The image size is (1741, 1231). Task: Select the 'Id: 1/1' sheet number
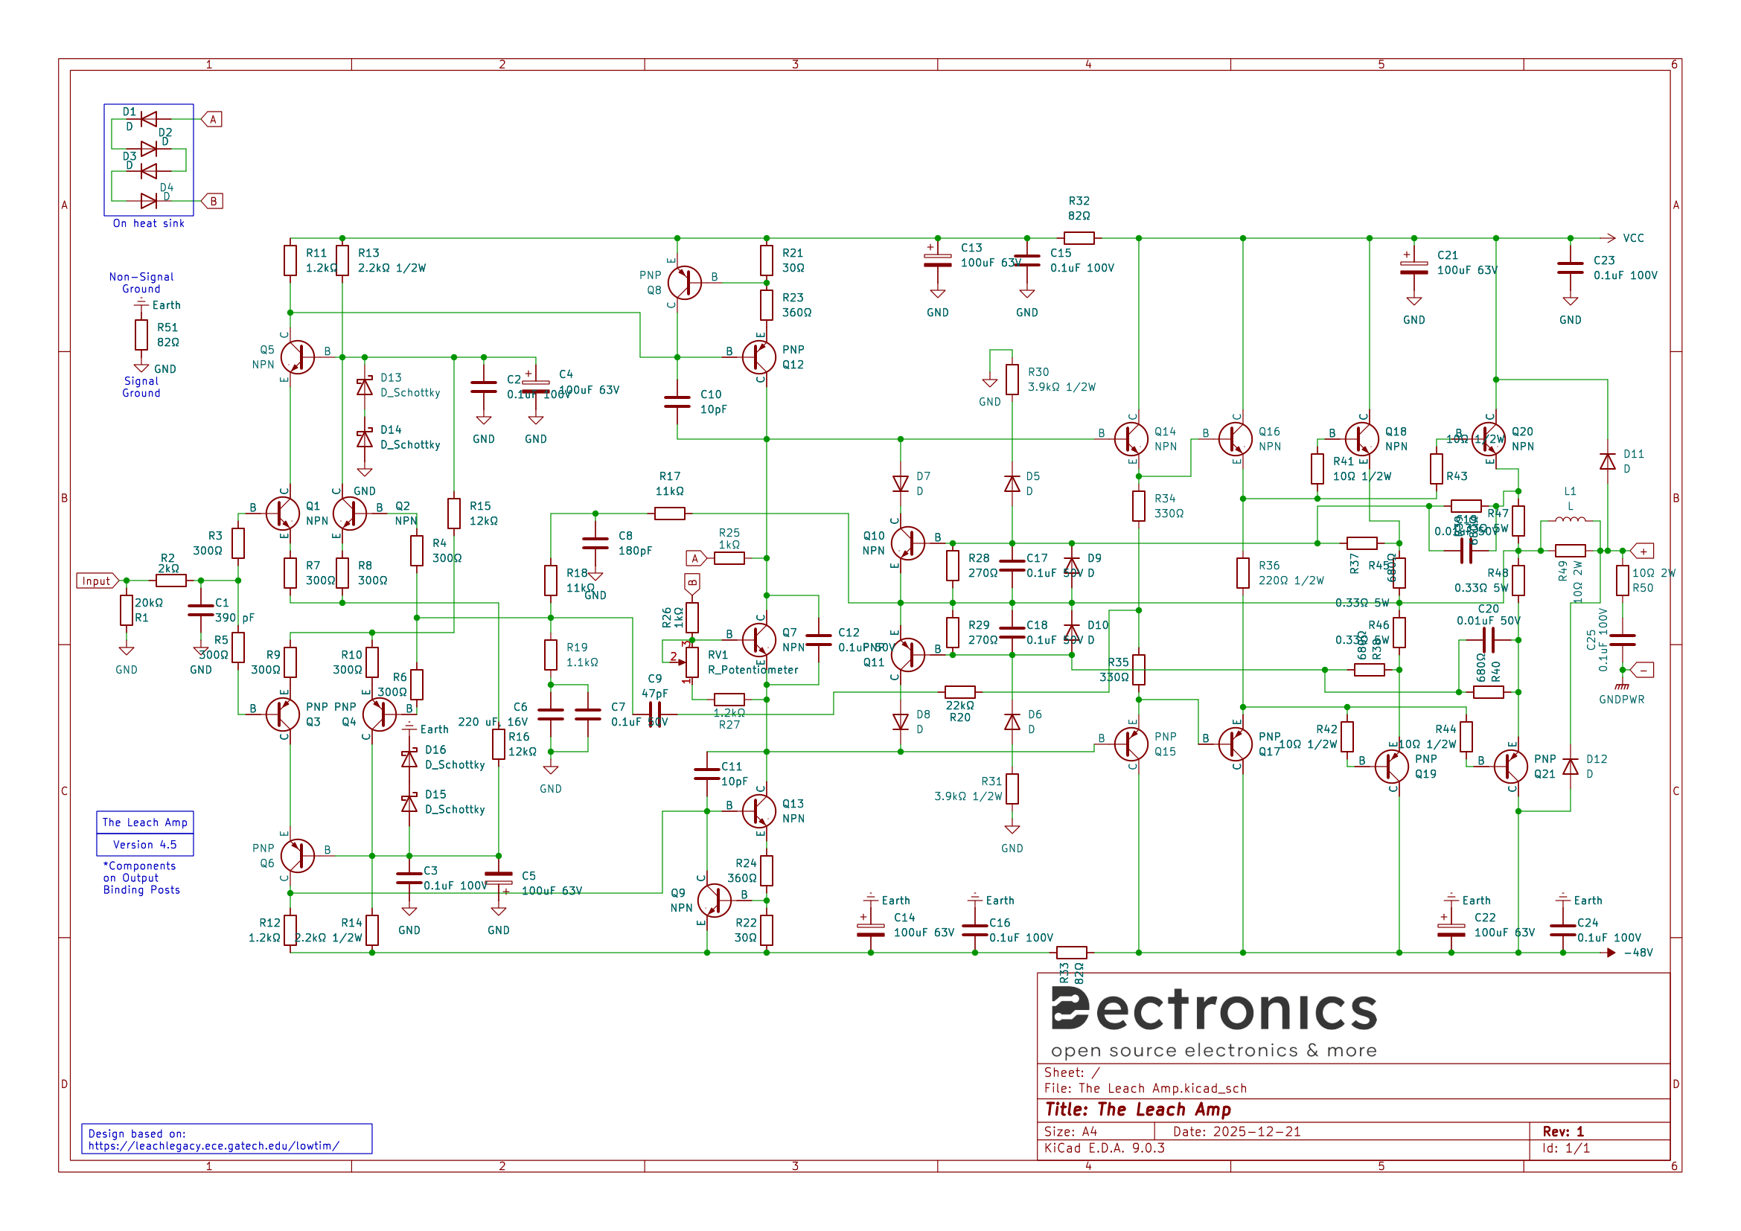click(1566, 1148)
